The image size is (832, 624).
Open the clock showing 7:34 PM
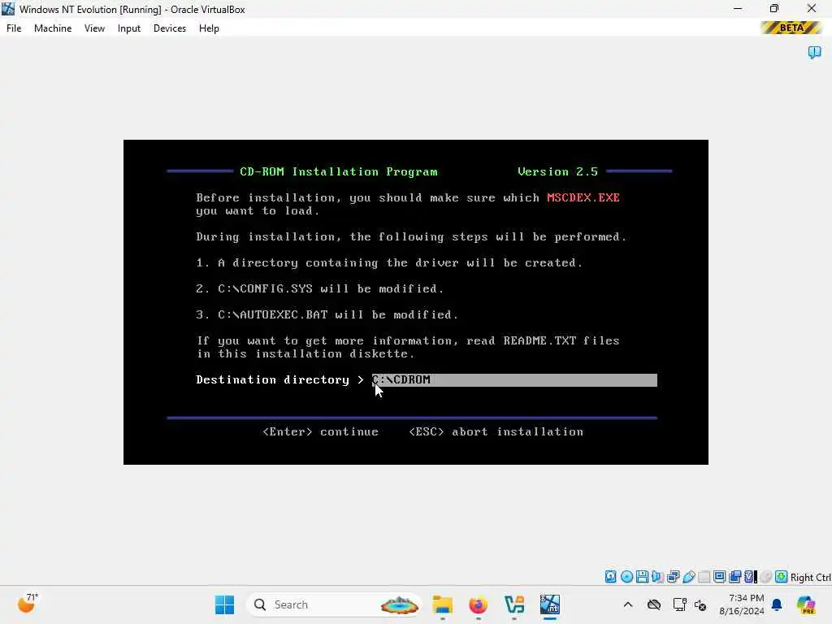742,604
